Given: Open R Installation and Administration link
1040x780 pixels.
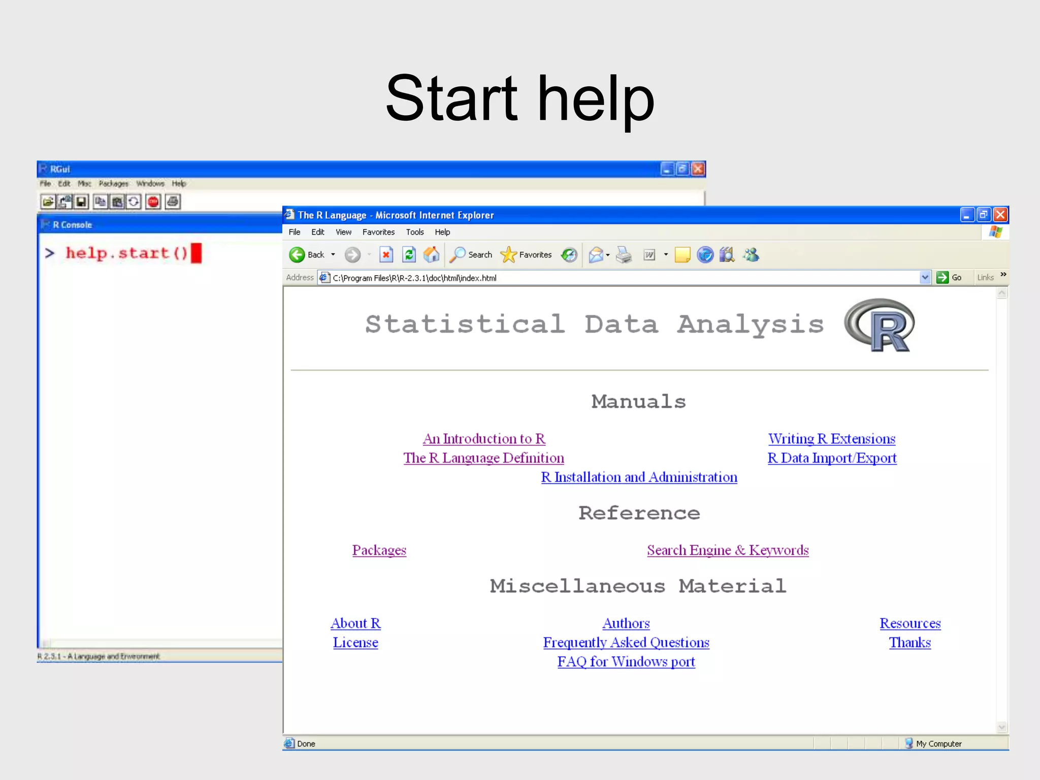Looking at the screenshot, I should point(639,477).
